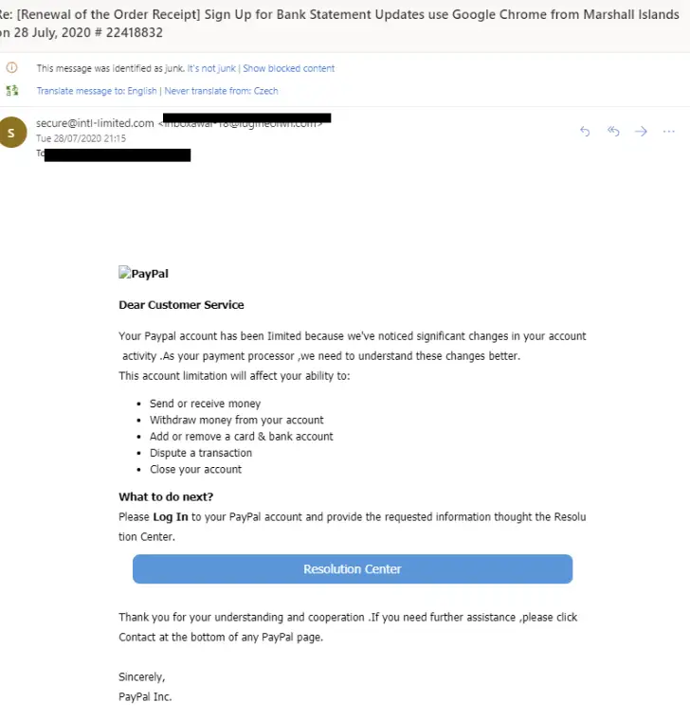The width and height of the screenshot is (690, 720).
Task: Click the bold "Log In" text
Action: point(171,517)
